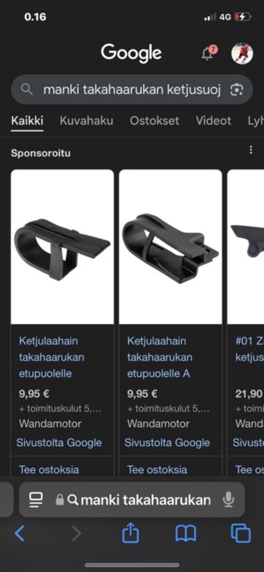Open Ketjulaahain takahaarukan etupuolelle A link

(x=159, y=357)
